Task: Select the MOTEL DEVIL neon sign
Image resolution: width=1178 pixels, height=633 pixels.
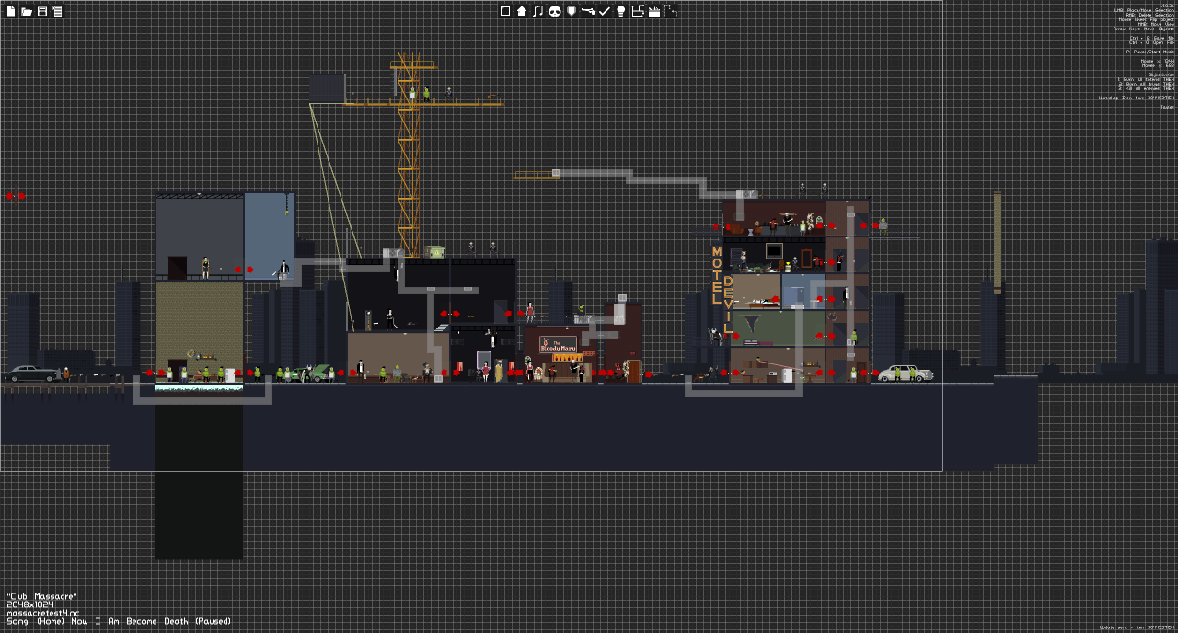Action: click(722, 290)
